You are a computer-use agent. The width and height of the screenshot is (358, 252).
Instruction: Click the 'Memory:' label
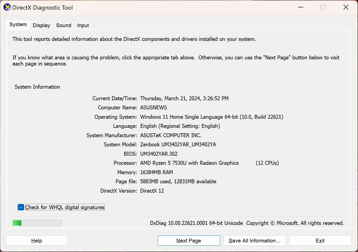[127, 172]
